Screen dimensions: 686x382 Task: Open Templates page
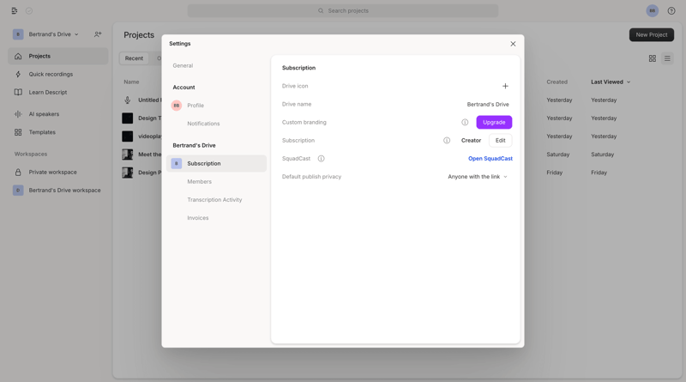42,132
